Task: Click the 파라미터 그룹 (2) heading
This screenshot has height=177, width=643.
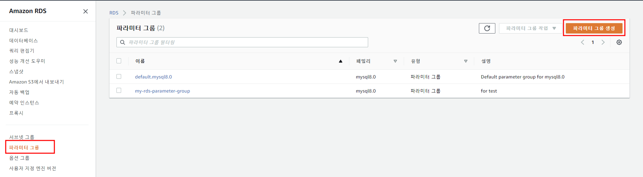Action: click(141, 28)
